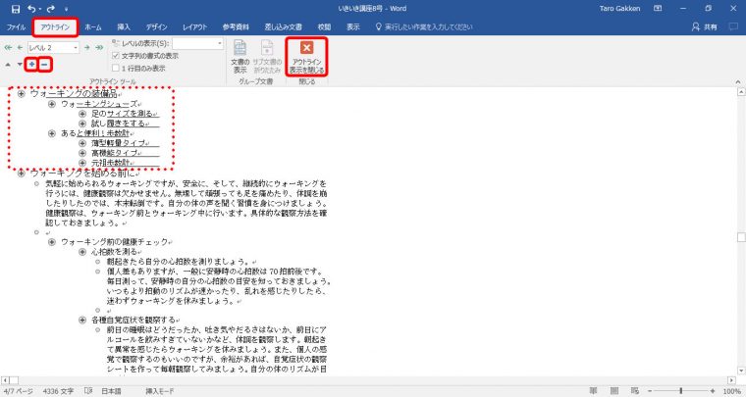
Task: Click 日本語 language indicator
Action: [x=111, y=391]
